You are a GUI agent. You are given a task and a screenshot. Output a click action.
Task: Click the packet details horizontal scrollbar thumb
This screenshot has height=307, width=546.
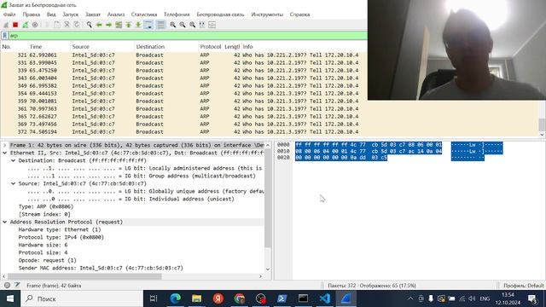coord(84,276)
